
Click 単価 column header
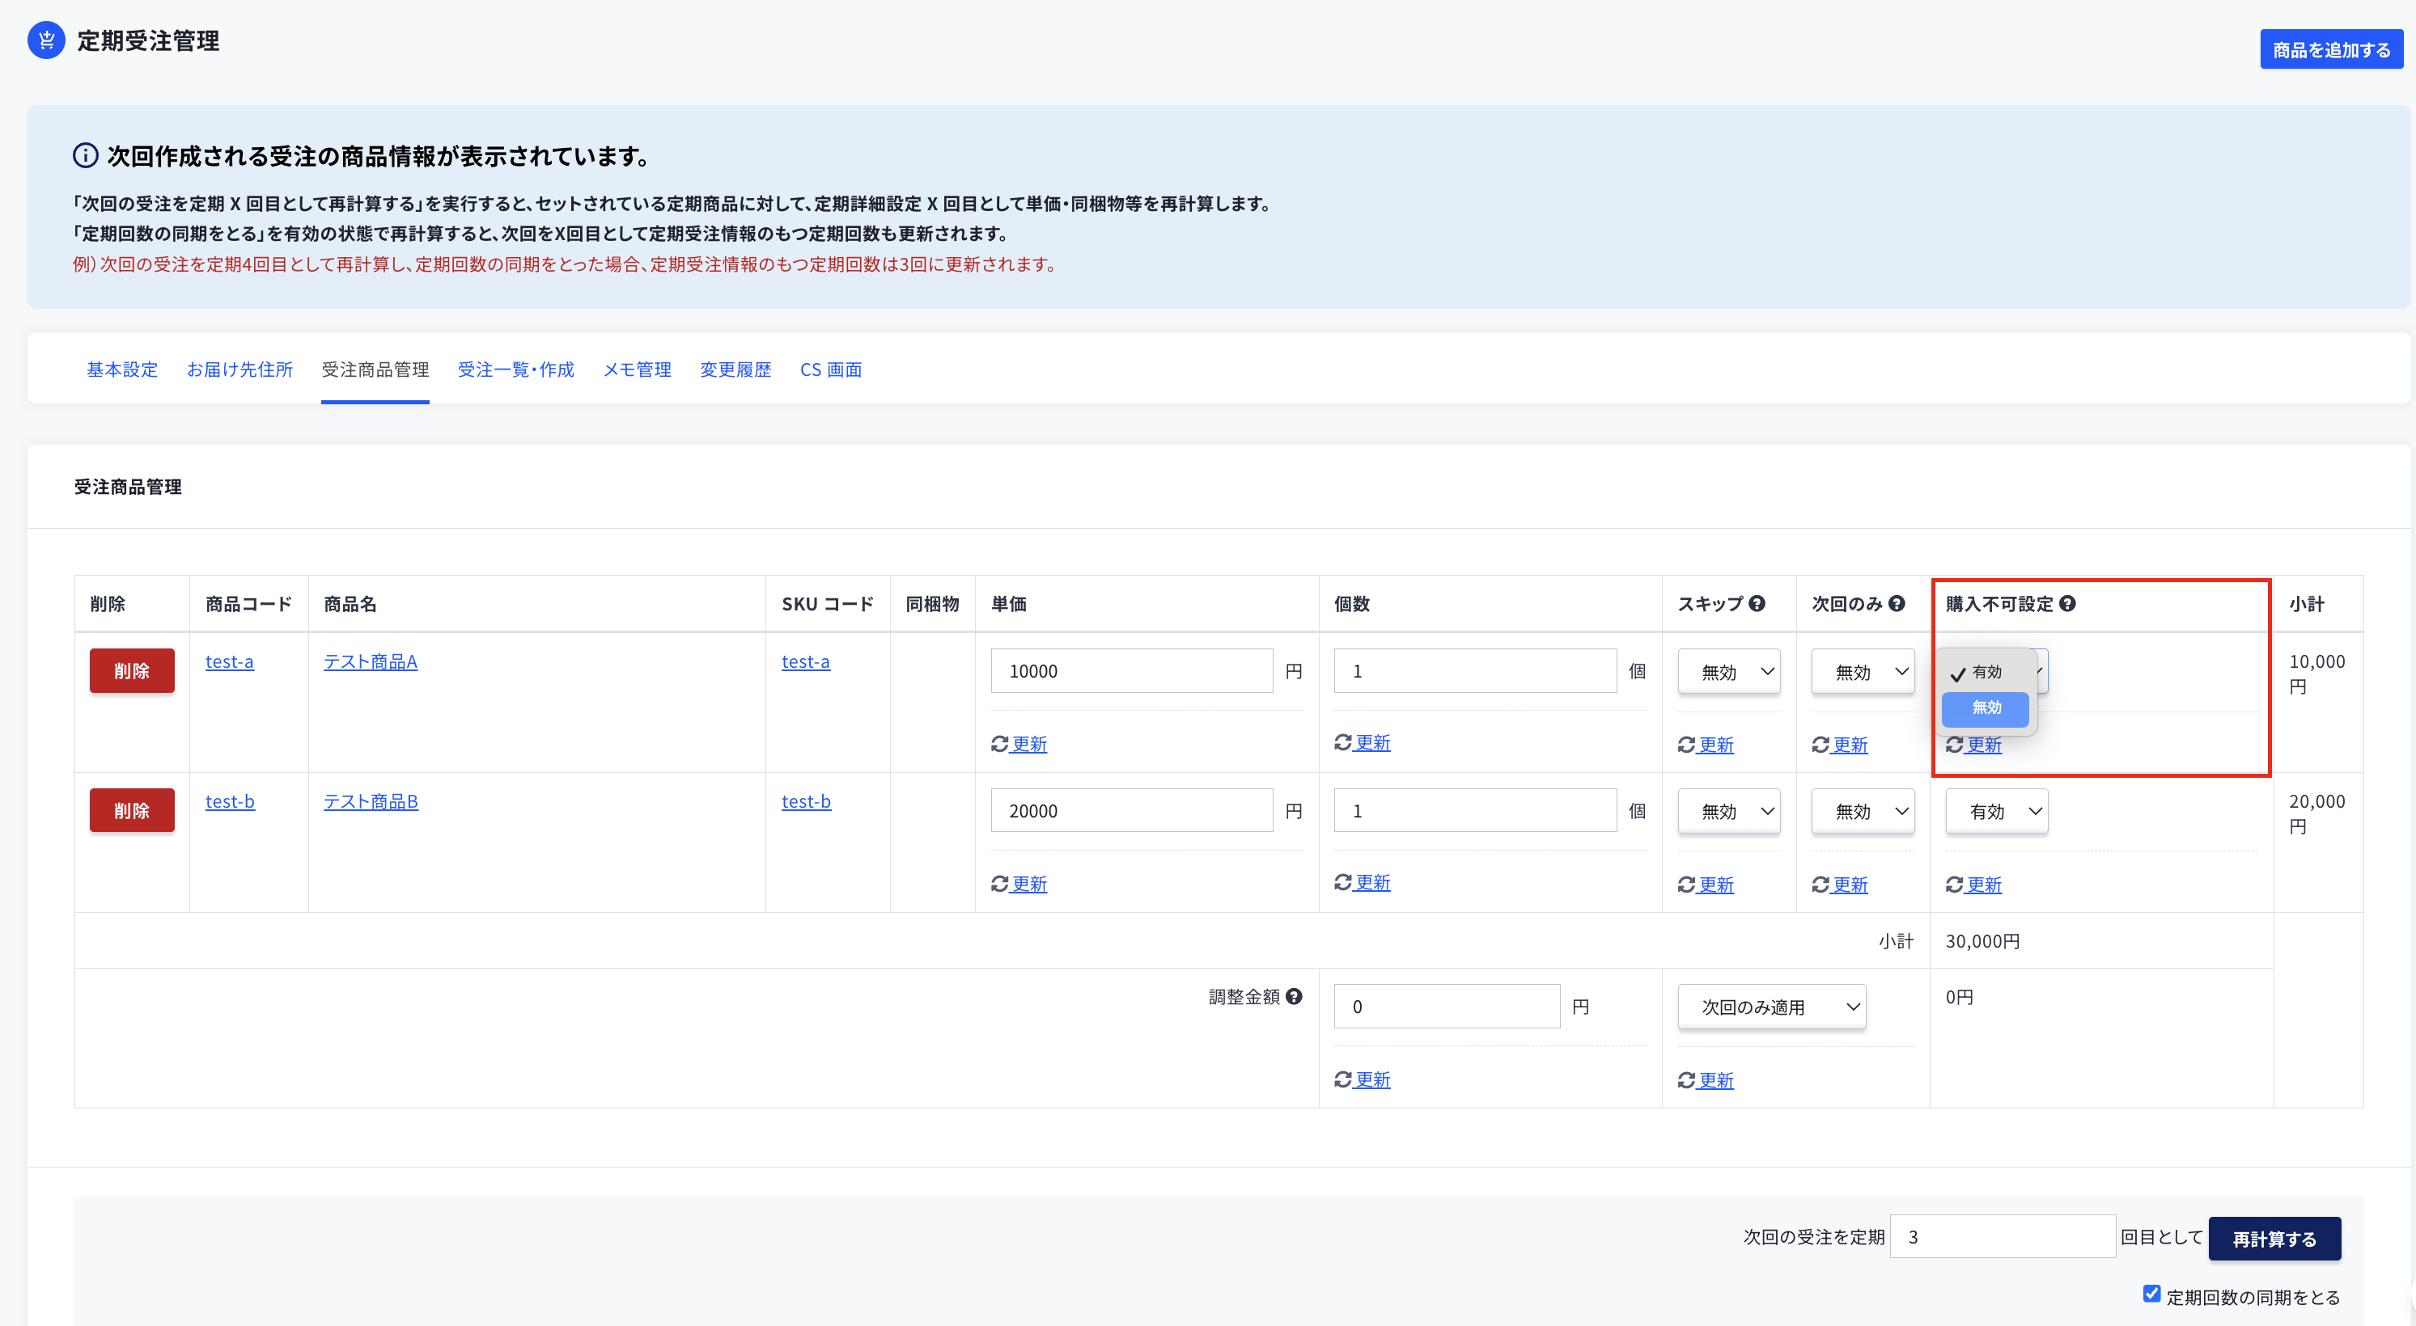[x=1009, y=605]
